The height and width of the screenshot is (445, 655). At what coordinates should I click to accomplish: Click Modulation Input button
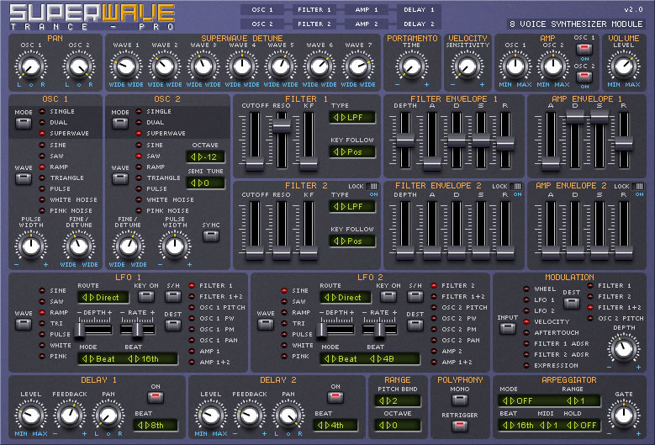click(x=507, y=328)
